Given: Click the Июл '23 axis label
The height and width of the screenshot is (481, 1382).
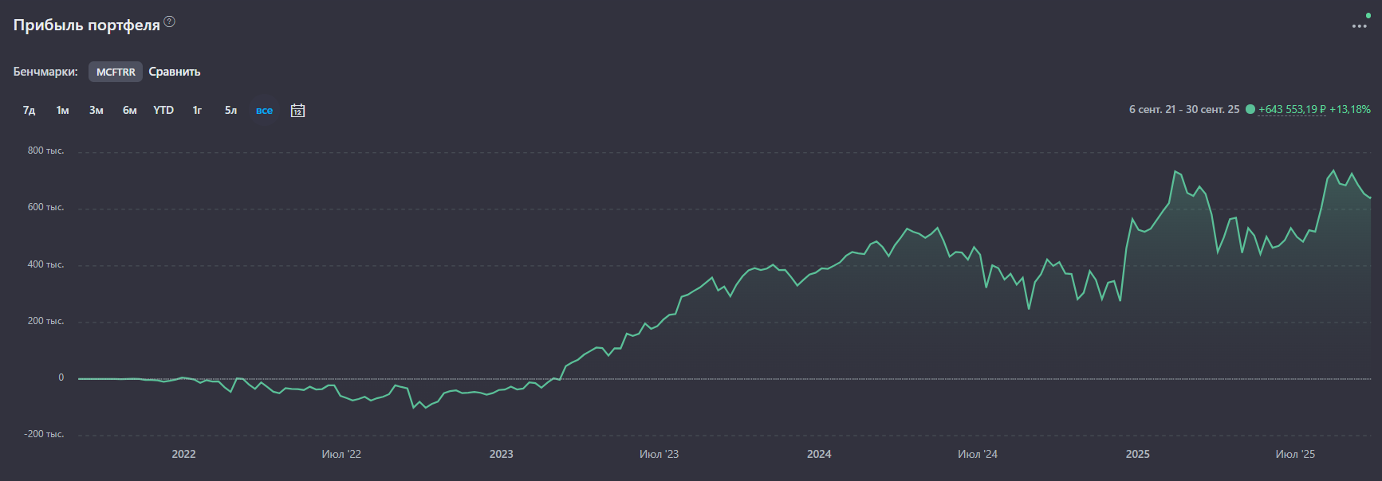Looking at the screenshot, I should (659, 454).
